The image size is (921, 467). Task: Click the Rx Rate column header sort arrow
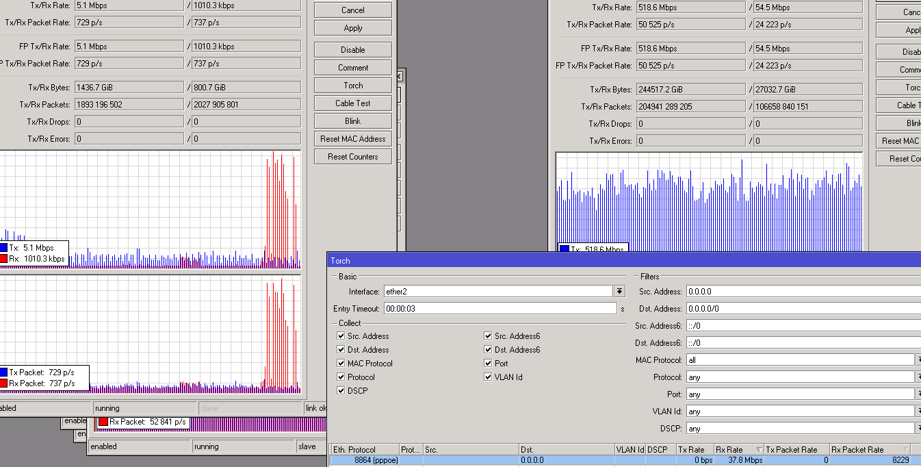click(759, 450)
